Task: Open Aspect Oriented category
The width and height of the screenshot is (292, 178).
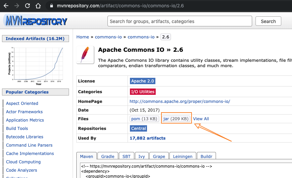Action: 22,103
